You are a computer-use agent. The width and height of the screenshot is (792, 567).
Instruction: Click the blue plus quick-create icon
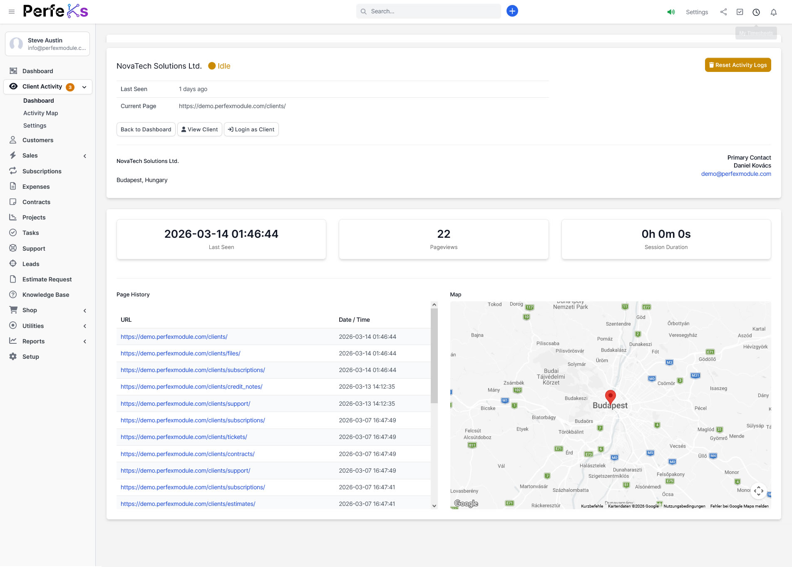512,11
